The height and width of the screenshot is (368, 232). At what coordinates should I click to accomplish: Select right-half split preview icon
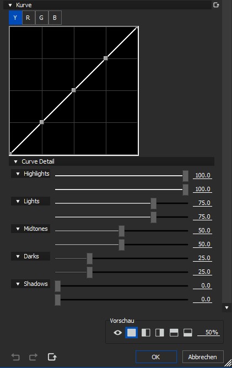click(x=160, y=333)
